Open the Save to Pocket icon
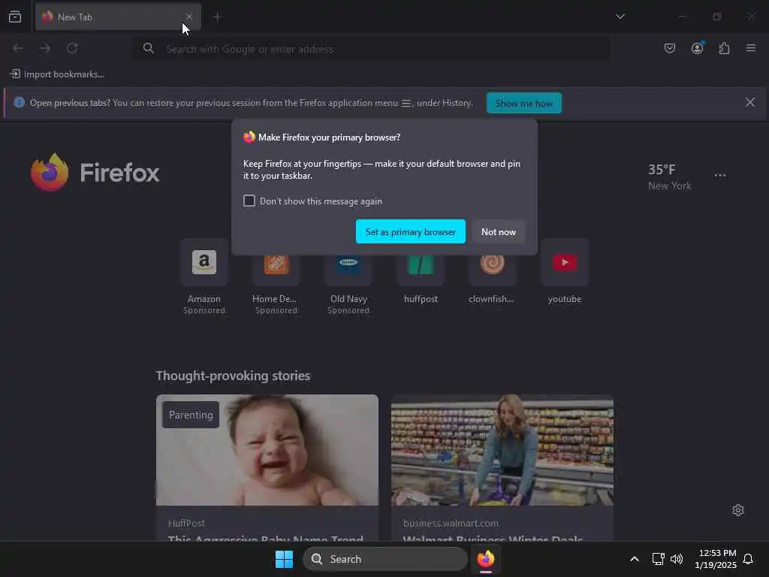 click(x=670, y=48)
